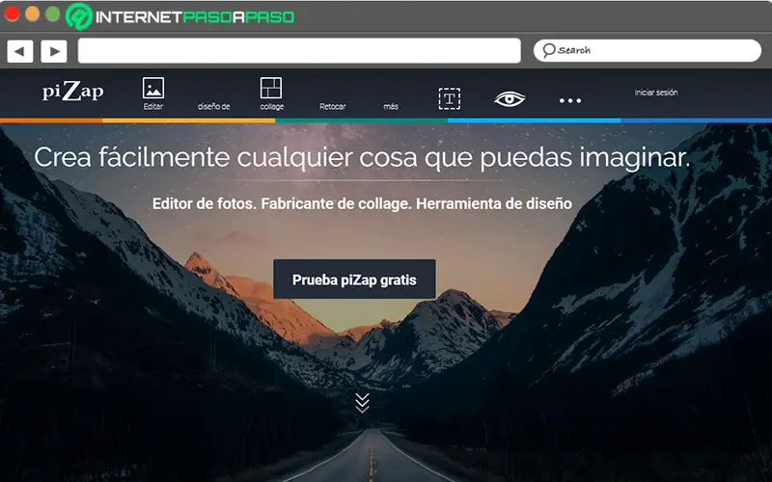Click the double chevron scroll-down arrow
Screen dimensions: 772x482
363,403
